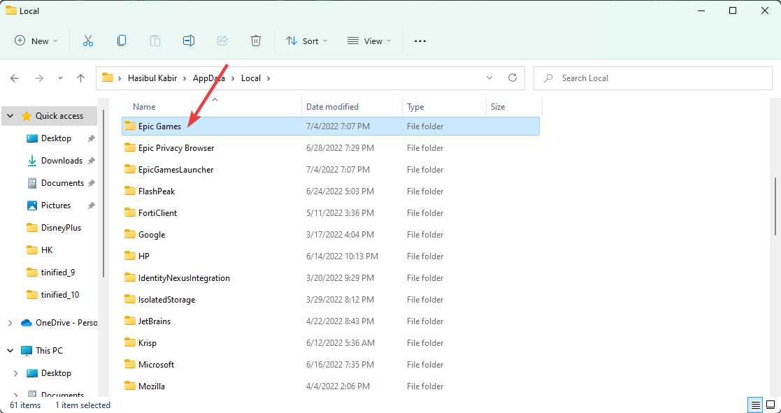781x413 pixels.
Task: Click the Search Local input box
Action: tap(652, 78)
